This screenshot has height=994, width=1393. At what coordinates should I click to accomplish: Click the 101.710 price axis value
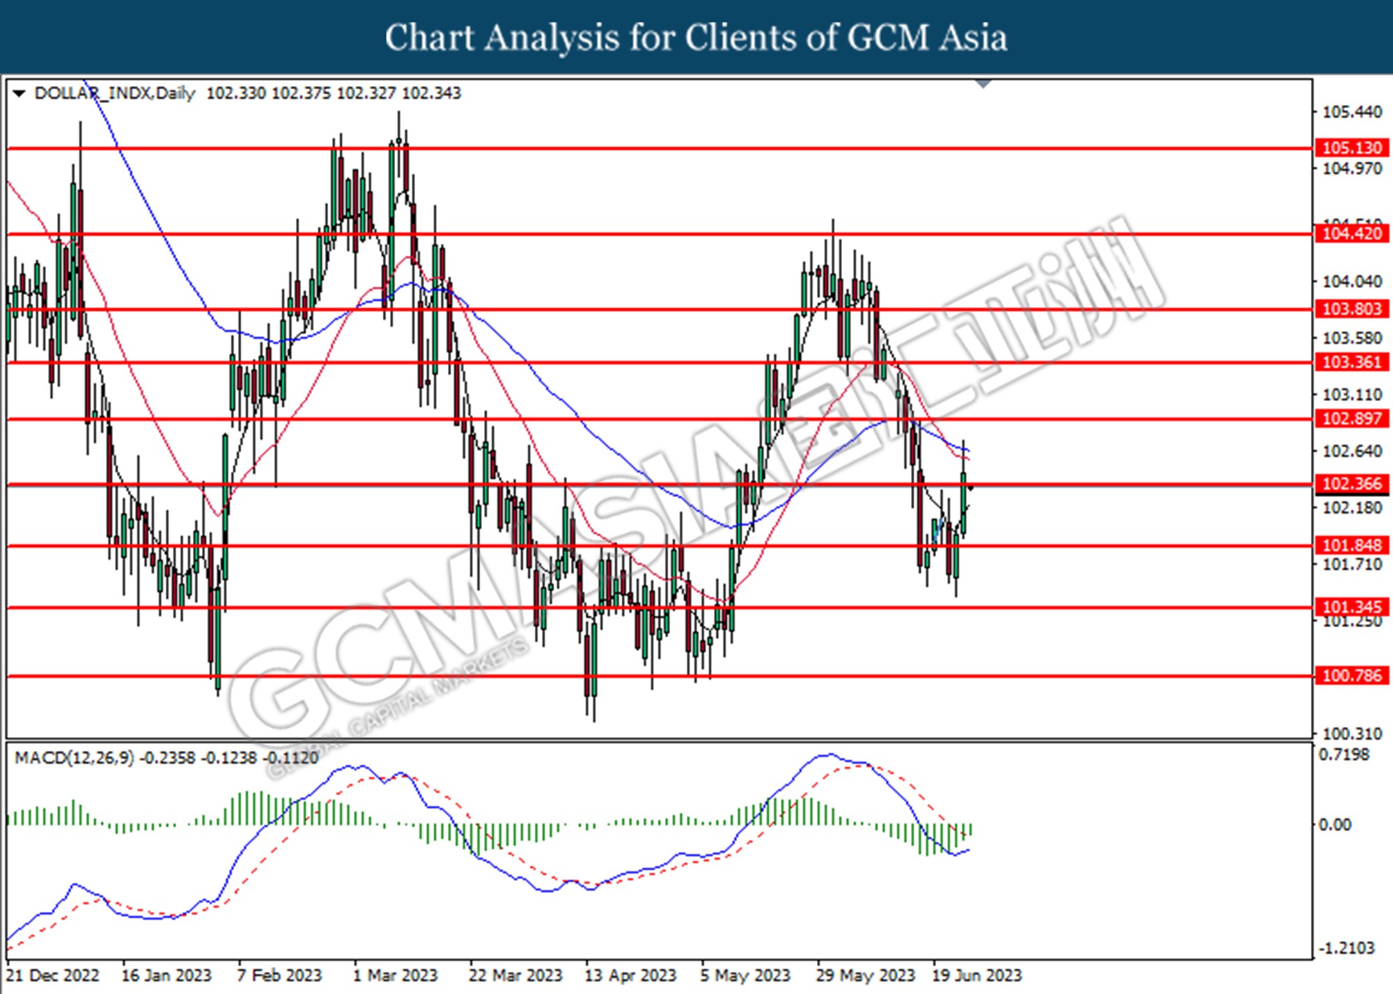click(1352, 564)
